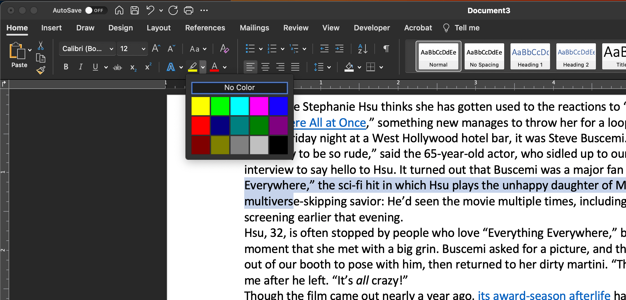Open the References tab
The height and width of the screenshot is (300, 626).
pyautogui.click(x=205, y=28)
